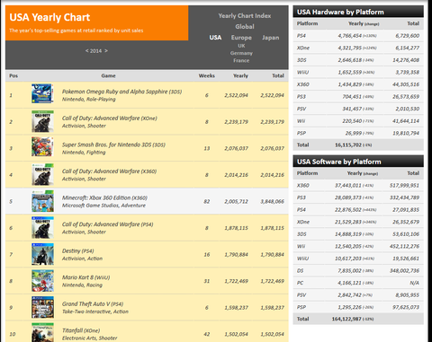432x342 pixels.
Task: Open the XOne Call of Duty cover thumbnail
Action: click(x=42, y=121)
